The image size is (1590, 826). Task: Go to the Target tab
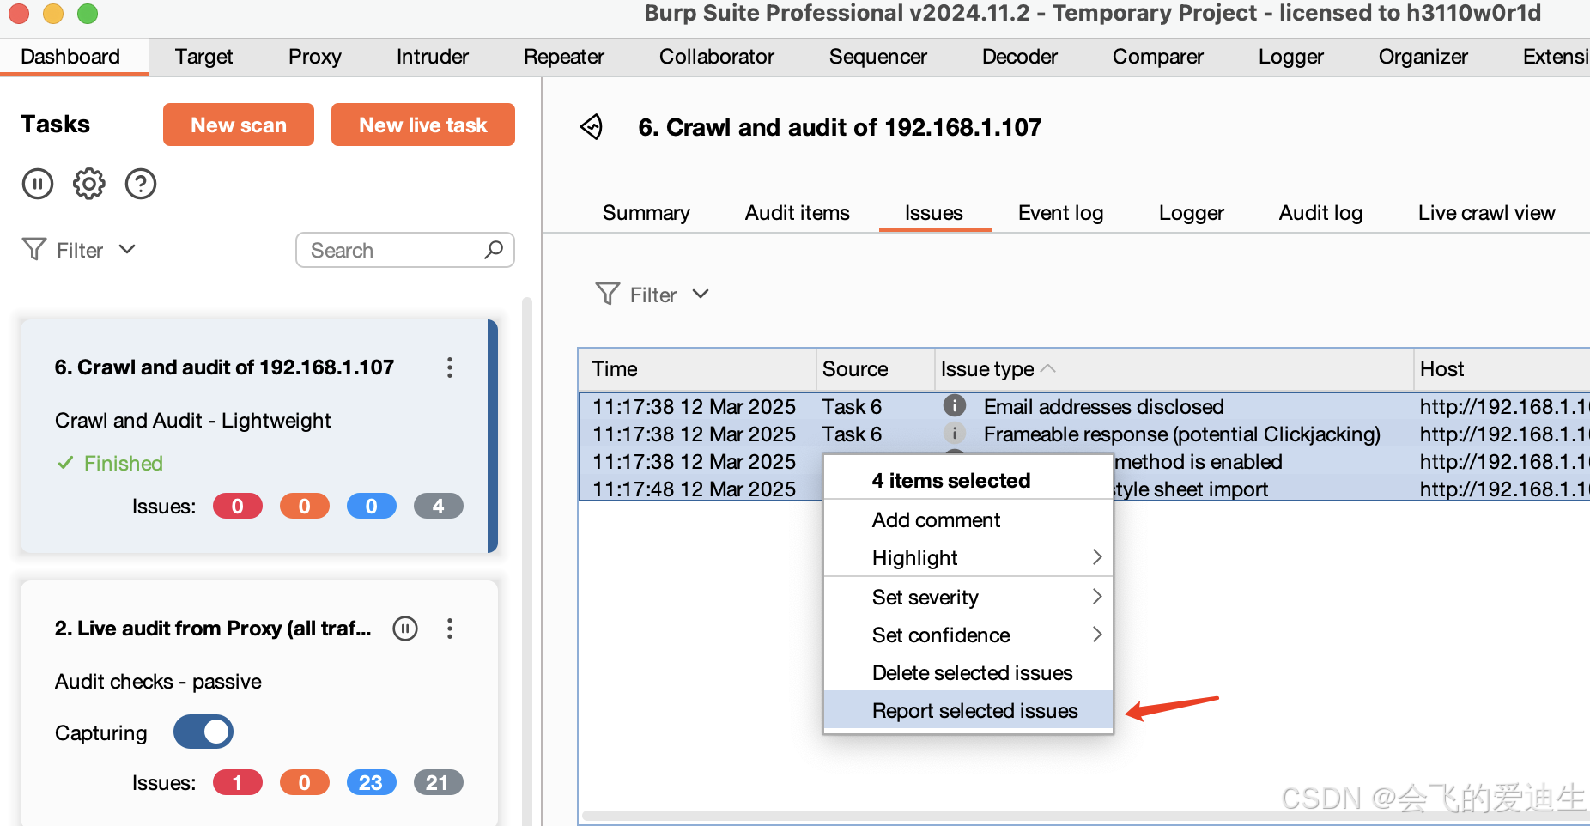click(x=204, y=57)
